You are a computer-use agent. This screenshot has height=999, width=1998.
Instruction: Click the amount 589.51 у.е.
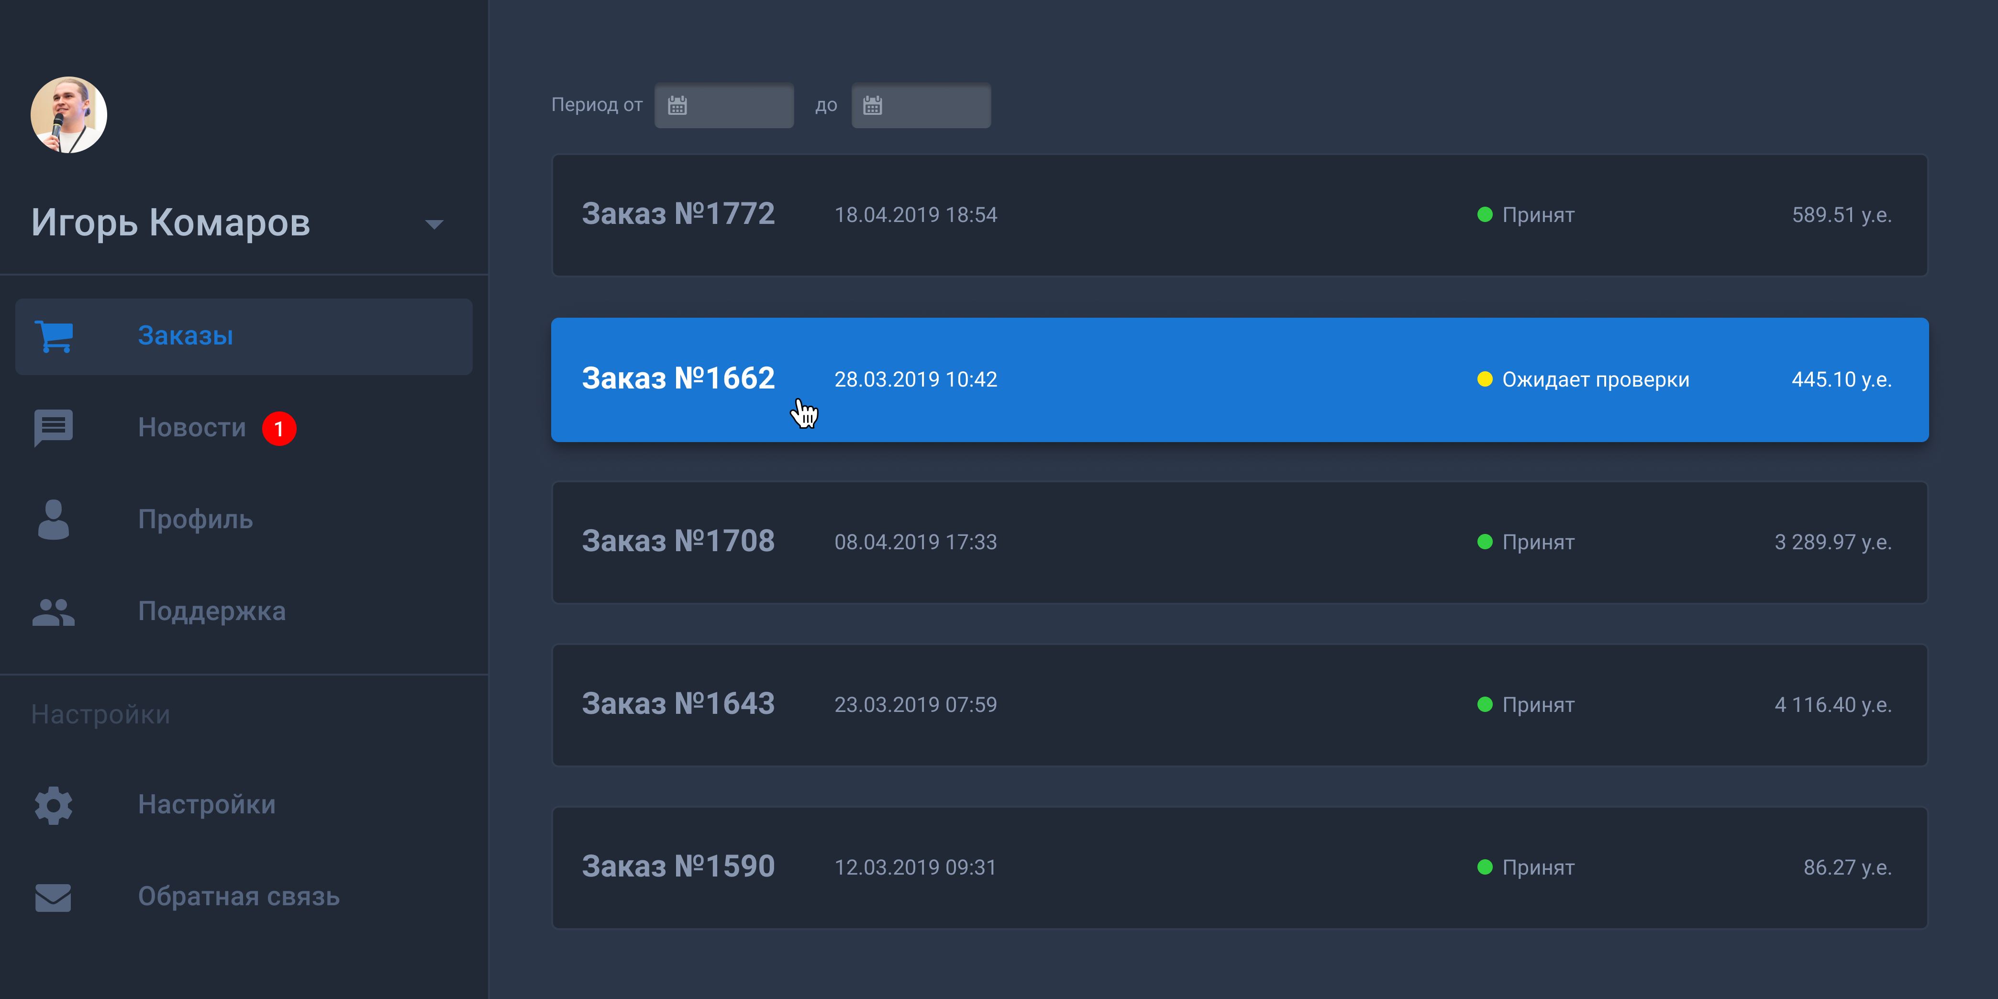(x=1842, y=216)
